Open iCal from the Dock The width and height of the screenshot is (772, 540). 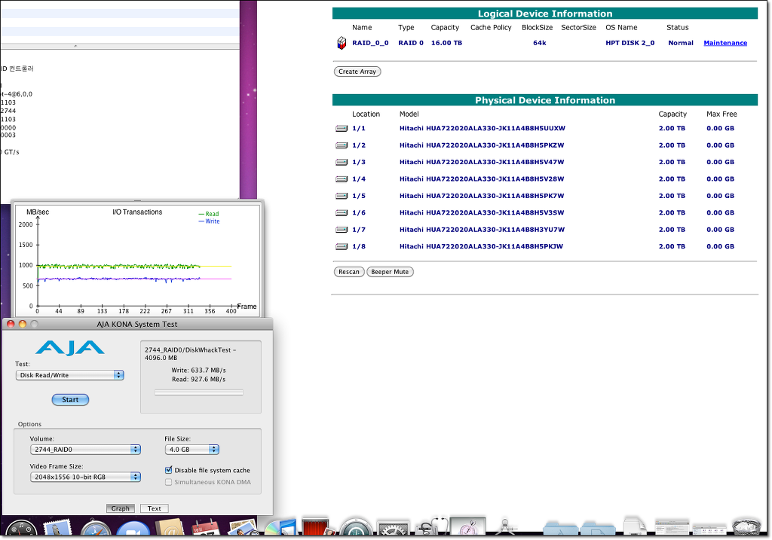pos(205,527)
